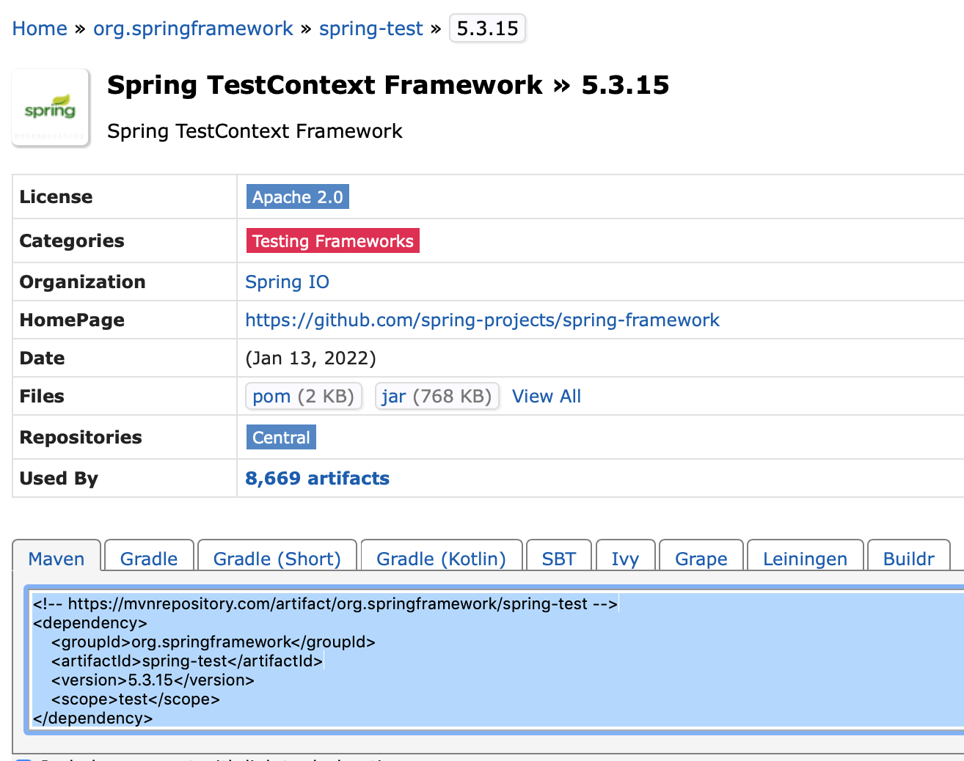
Task: Download the pom (2 KB) file
Action: pos(304,396)
